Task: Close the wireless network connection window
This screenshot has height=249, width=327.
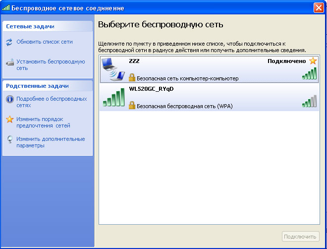Action: [319, 8]
